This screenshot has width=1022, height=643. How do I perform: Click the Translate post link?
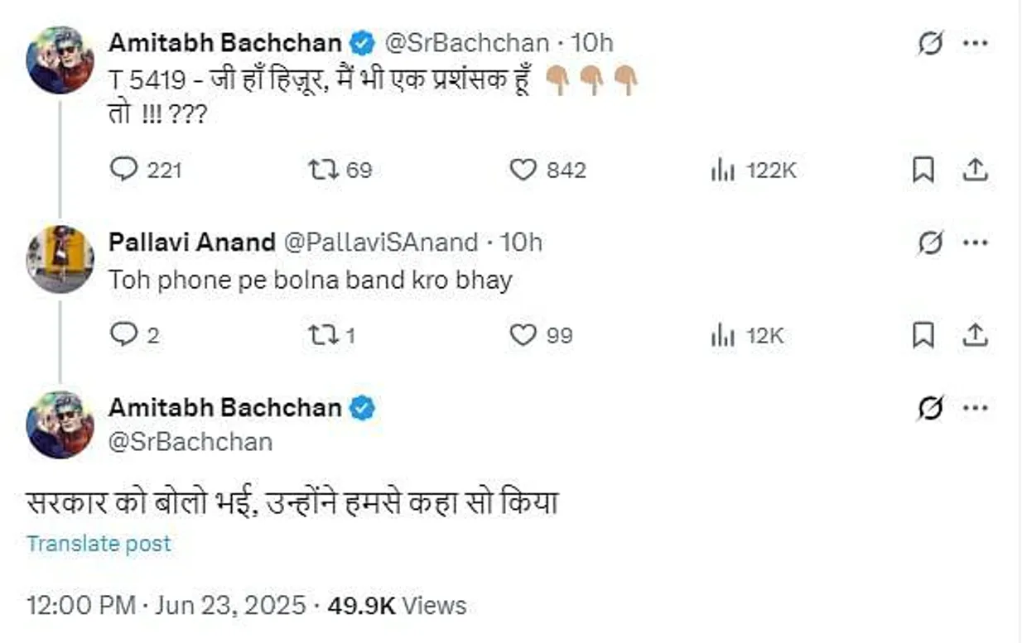[99, 544]
